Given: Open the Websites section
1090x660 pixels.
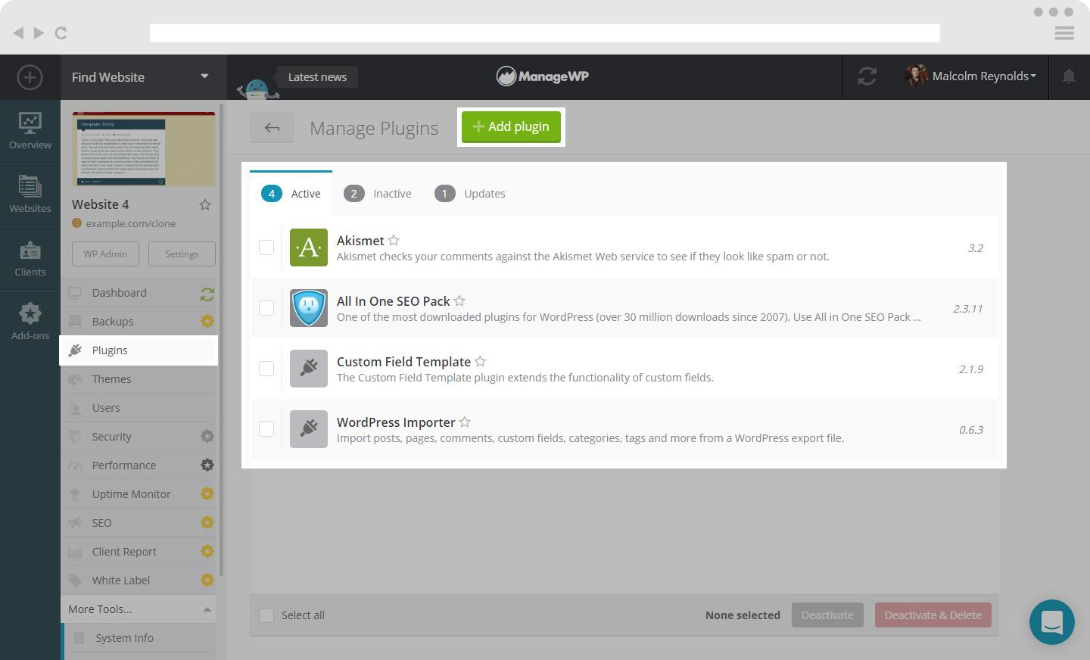Looking at the screenshot, I should click(30, 195).
